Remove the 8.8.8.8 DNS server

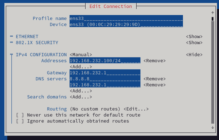[154, 79]
